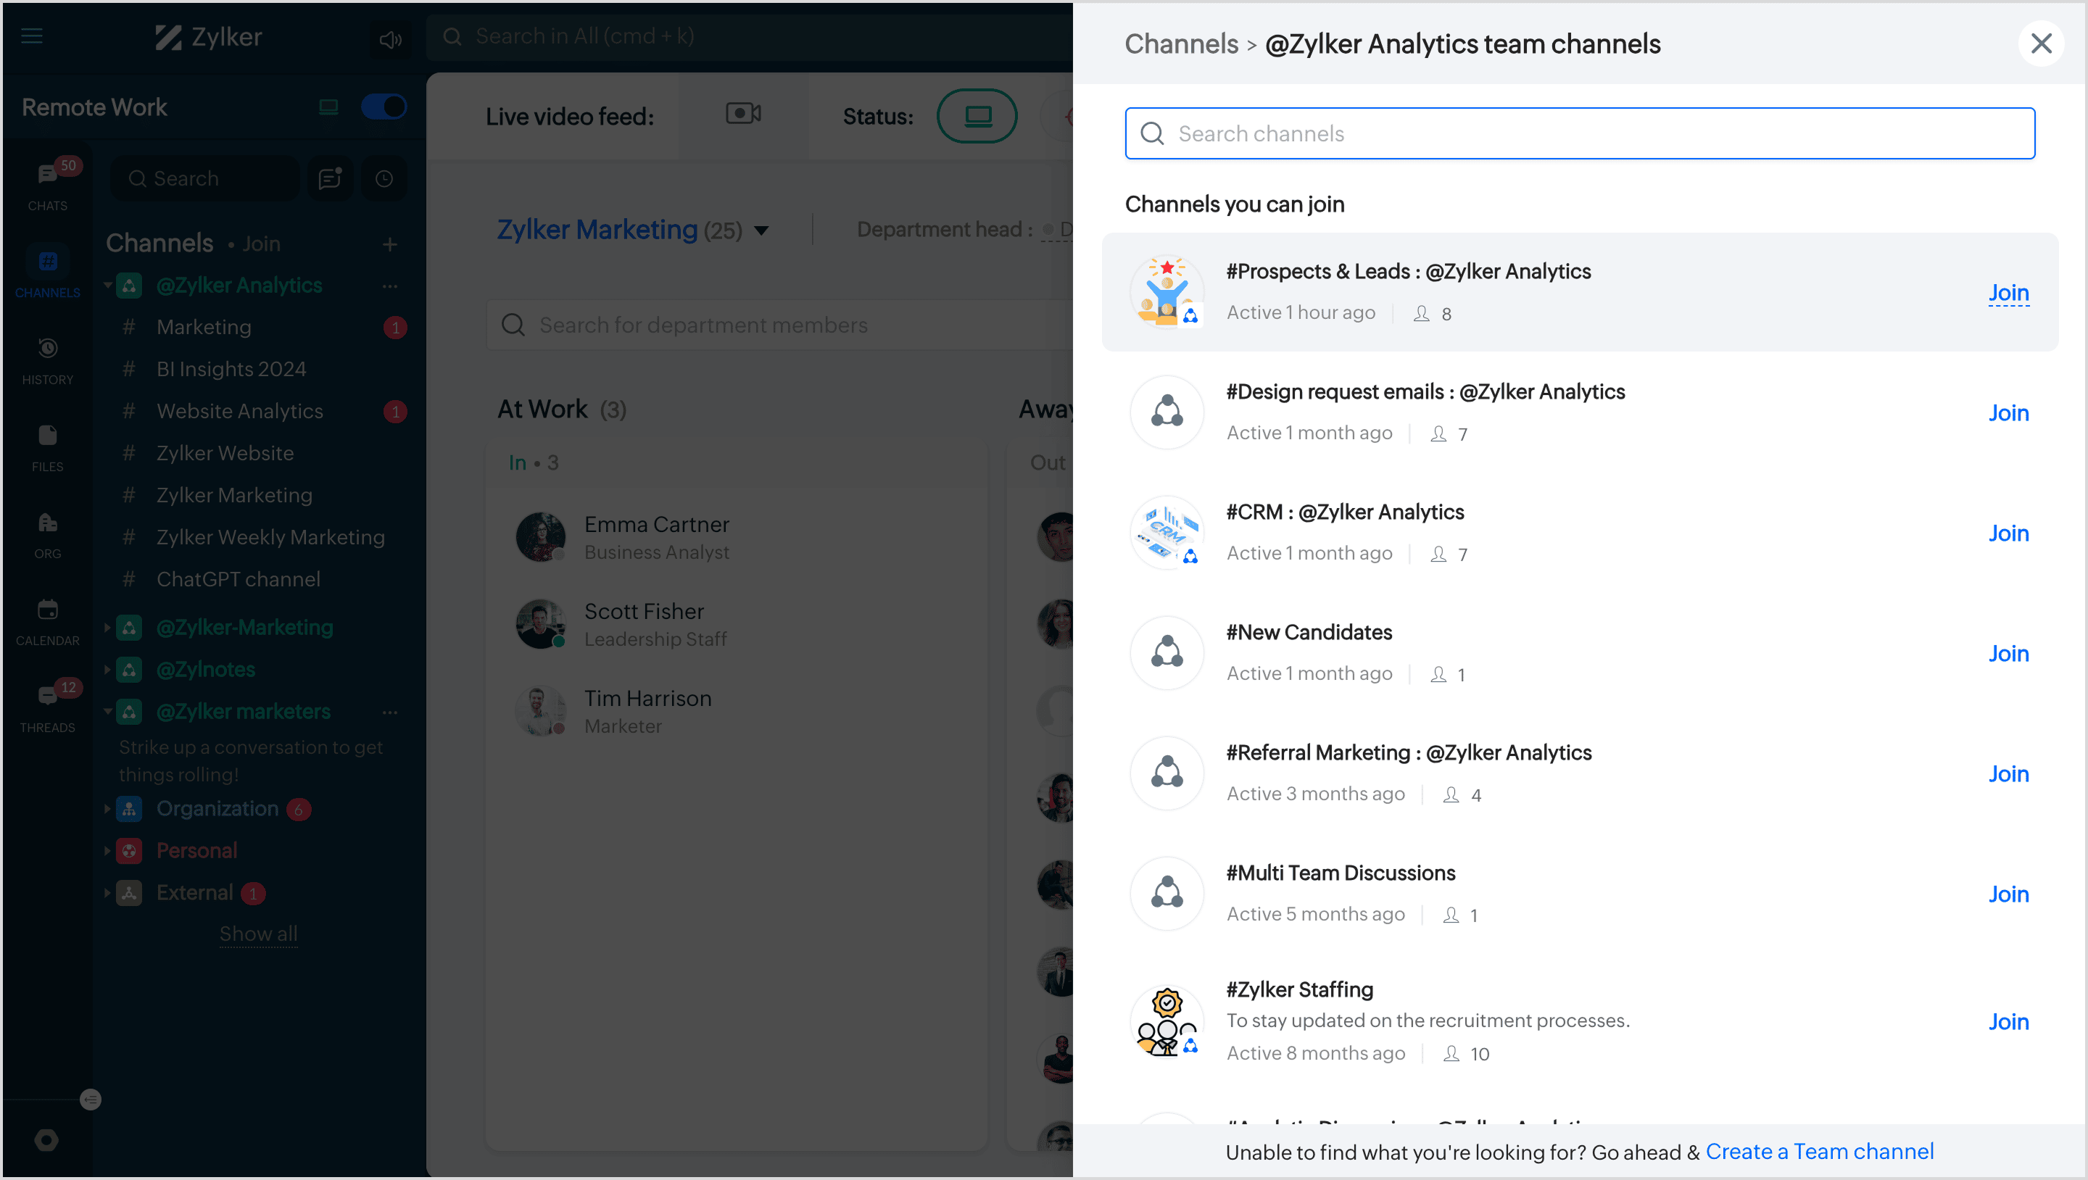
Task: Click the live video feed camera icon
Action: (x=742, y=115)
